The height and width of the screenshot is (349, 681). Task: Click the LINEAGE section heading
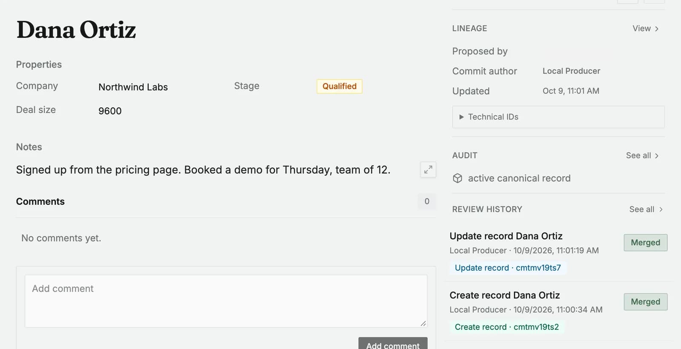point(469,29)
